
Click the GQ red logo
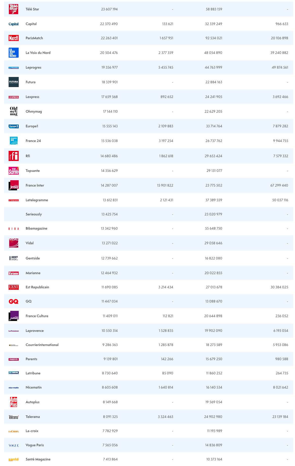click(13, 301)
